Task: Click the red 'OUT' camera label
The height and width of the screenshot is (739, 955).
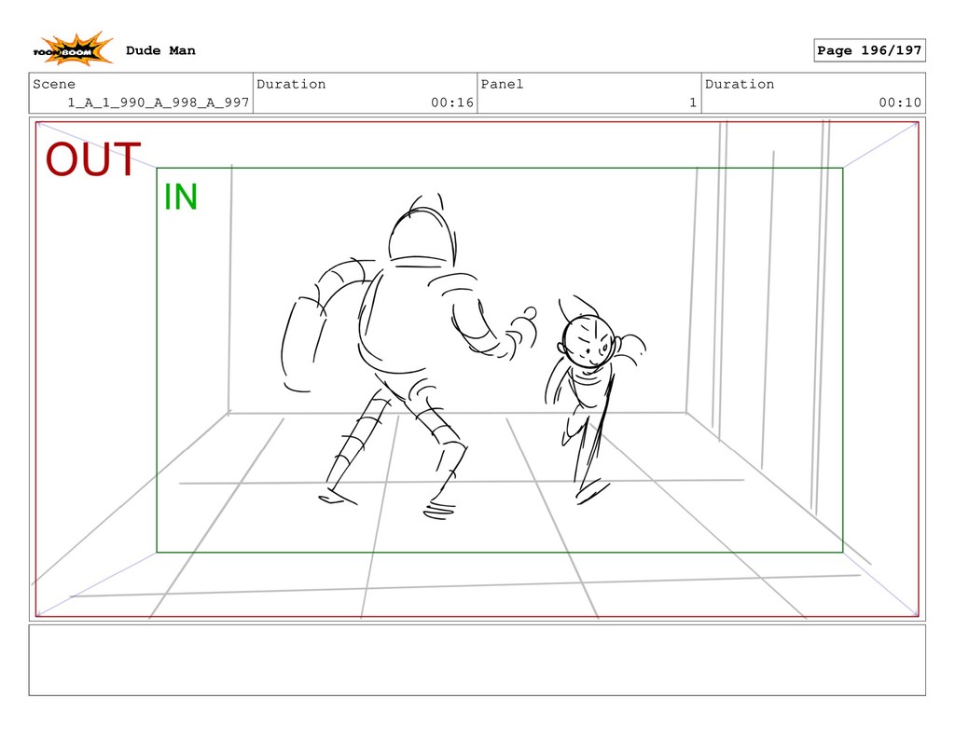Action: (x=93, y=159)
